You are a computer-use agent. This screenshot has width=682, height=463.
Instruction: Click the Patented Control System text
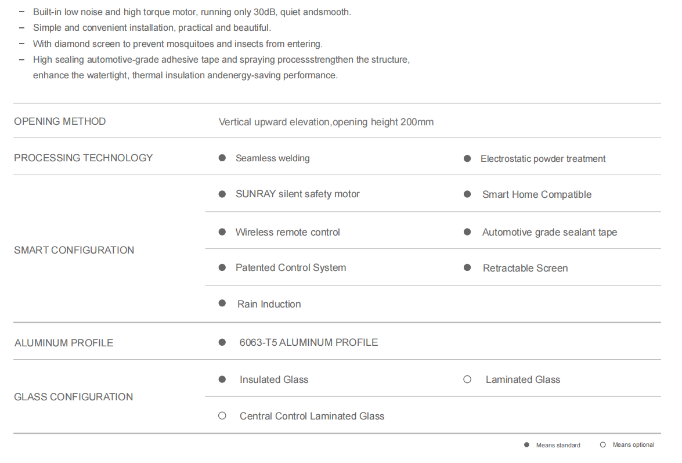pyautogui.click(x=291, y=268)
